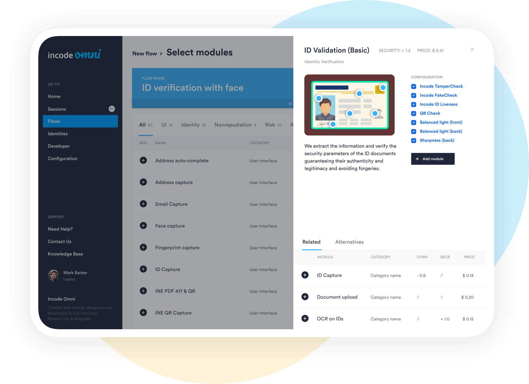The width and height of the screenshot is (529, 384).
Task: Click Mark Barker's avatar
Action: [x=53, y=276]
